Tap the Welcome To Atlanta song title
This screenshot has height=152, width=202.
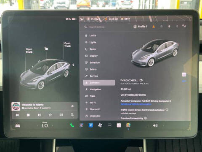tap(32, 105)
